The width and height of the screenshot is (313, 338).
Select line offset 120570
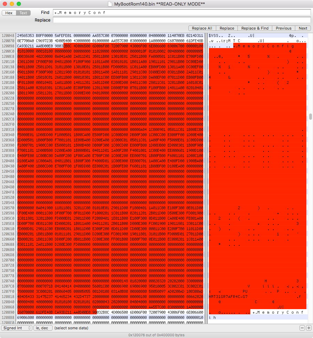[8, 208]
